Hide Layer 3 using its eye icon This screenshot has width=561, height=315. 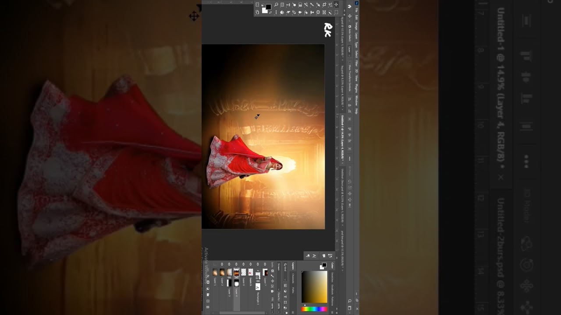[x=229, y=264]
